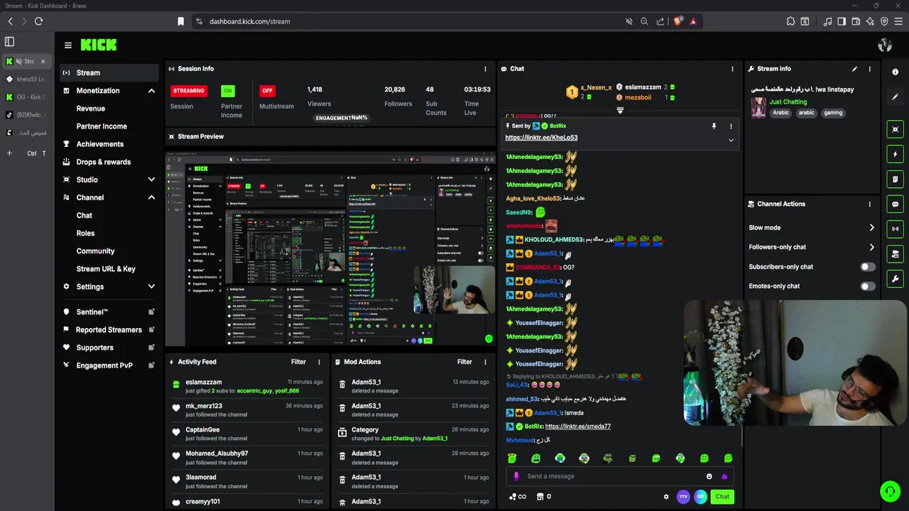Open the linktr.ee/smeda77 link in chat

click(x=577, y=427)
